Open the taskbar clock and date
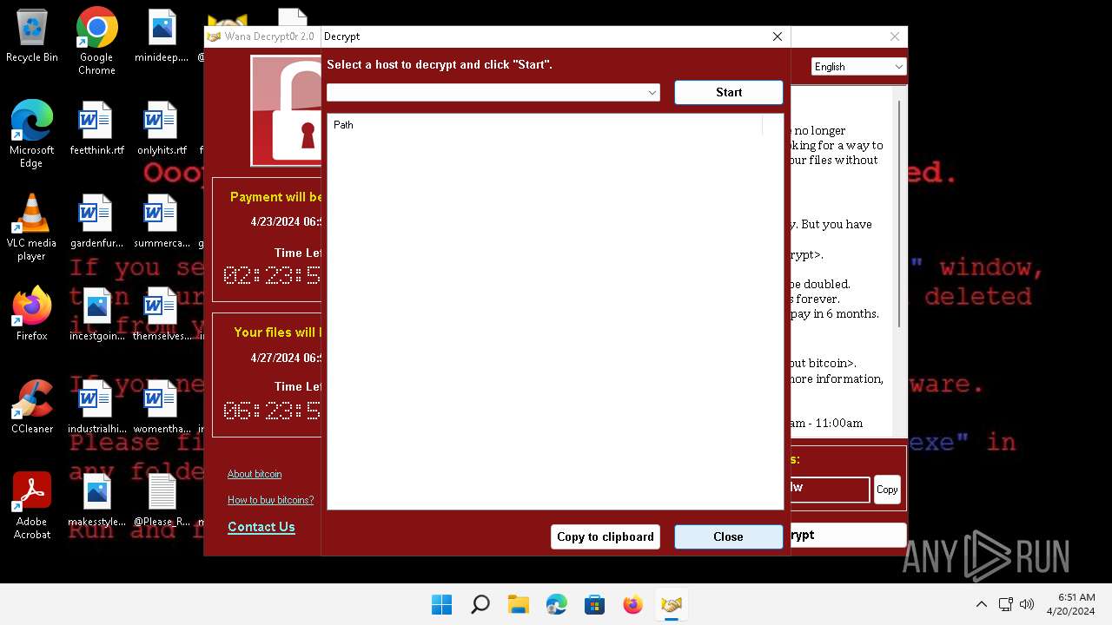This screenshot has height=625, width=1112. tap(1070, 604)
